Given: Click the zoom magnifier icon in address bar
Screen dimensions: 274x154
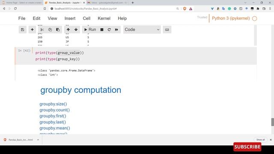Looking at the screenshot, I should (178, 9).
